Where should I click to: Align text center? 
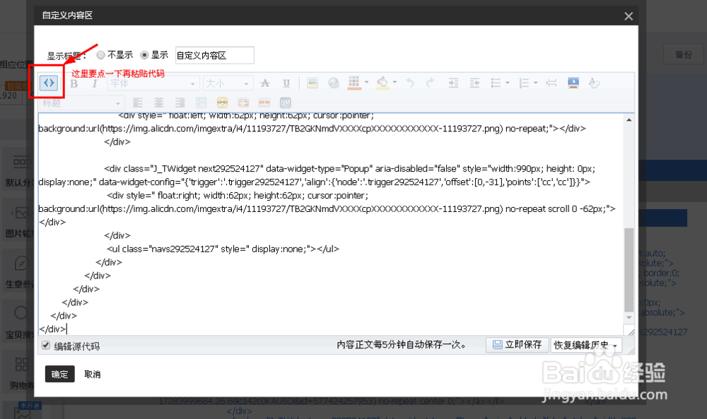pyautogui.click(x=158, y=102)
